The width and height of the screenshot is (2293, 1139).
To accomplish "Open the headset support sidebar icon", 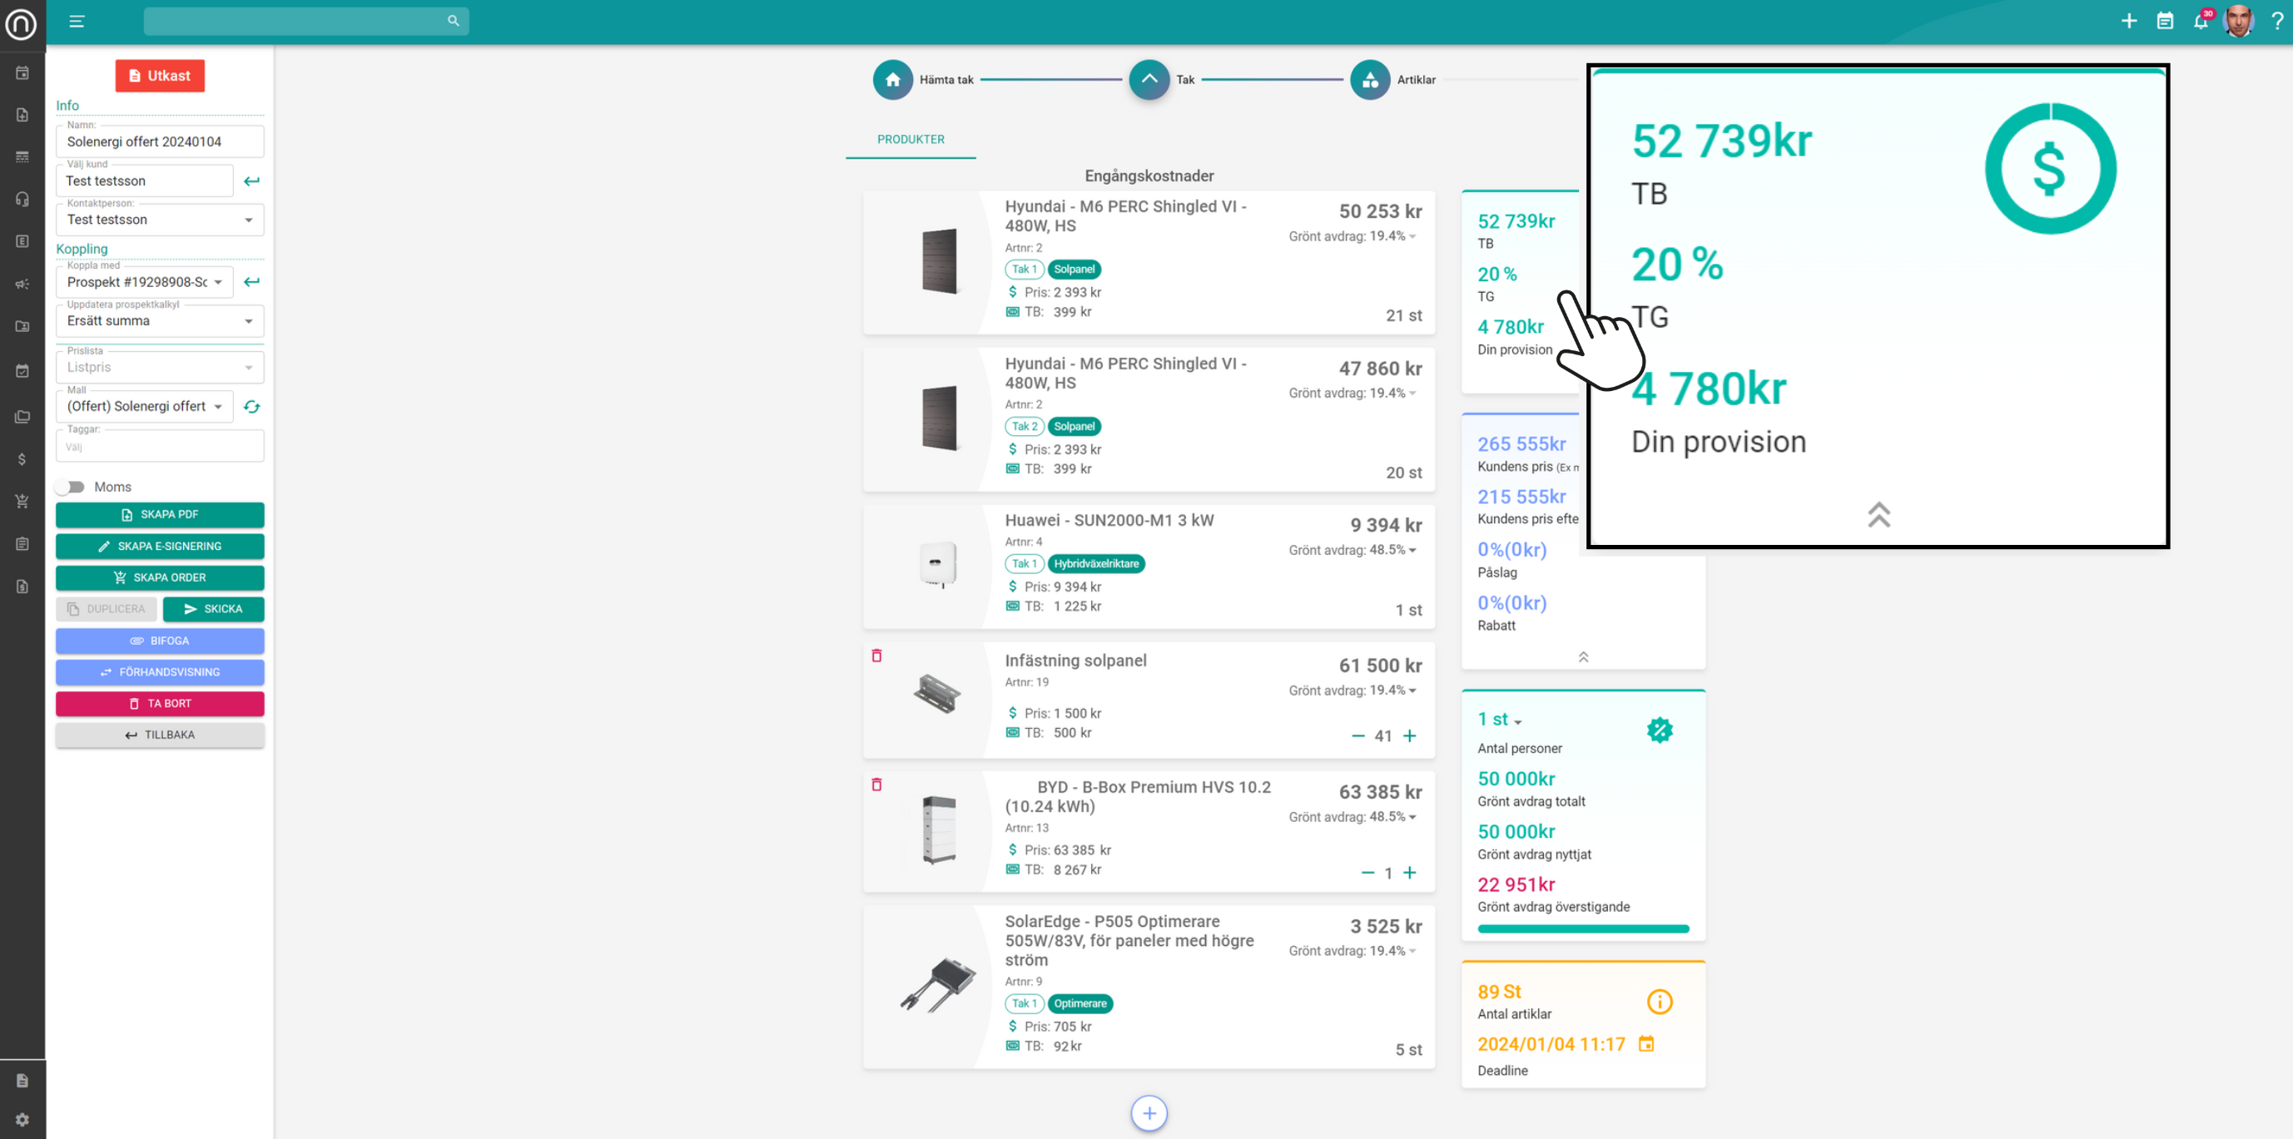I will coord(22,200).
